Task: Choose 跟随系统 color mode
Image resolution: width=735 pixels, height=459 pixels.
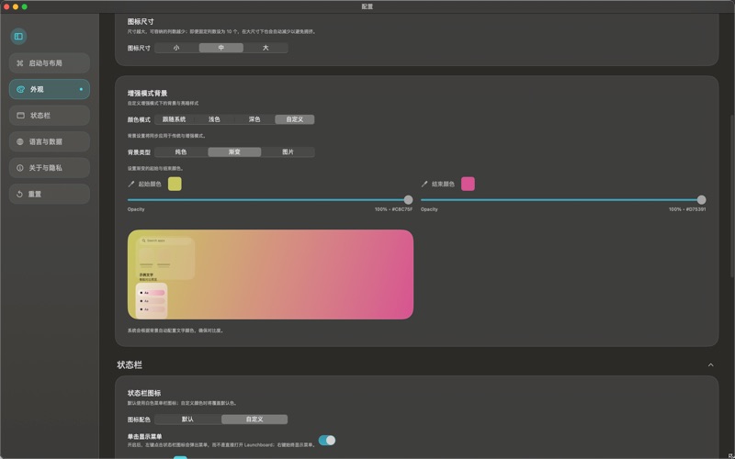Action: [174, 119]
